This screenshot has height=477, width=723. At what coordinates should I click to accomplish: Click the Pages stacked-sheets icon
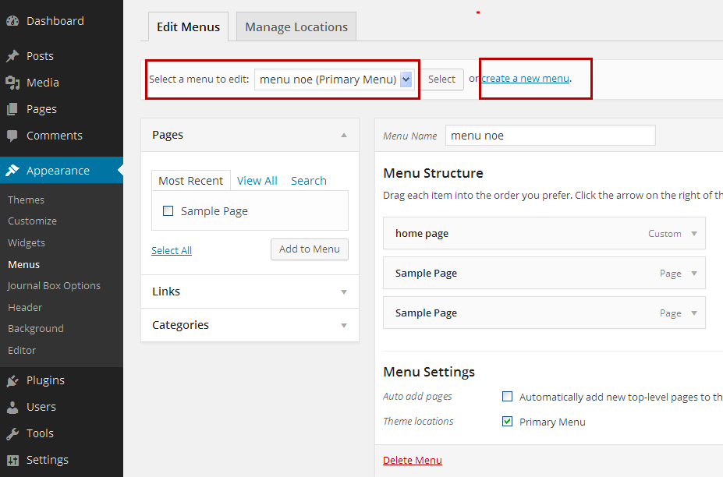pos(12,109)
